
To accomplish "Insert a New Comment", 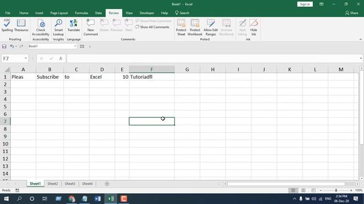I will 90,27.
